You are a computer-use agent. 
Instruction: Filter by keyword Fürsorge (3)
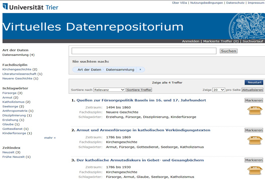click(x=12, y=93)
